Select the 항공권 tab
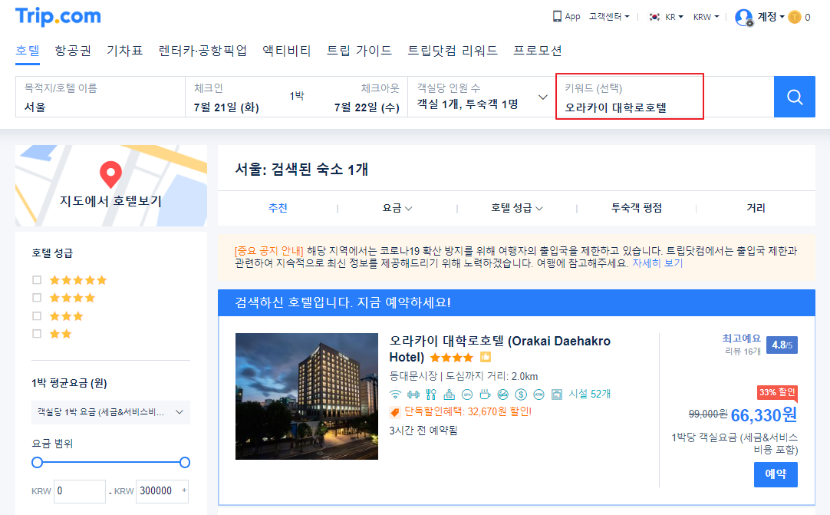 tap(73, 51)
